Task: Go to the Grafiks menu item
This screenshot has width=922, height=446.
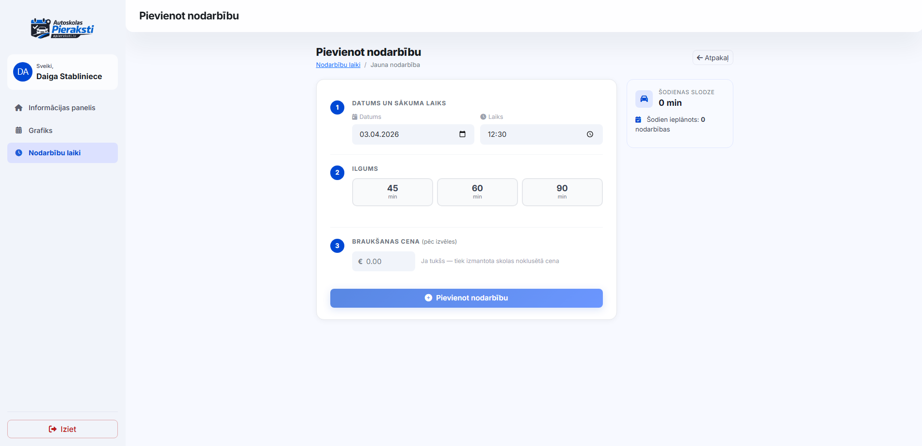Action: pos(41,131)
